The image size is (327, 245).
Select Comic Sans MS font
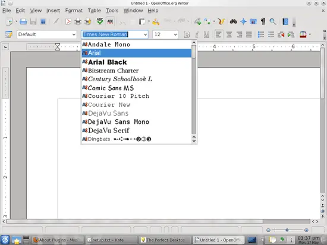[x=136, y=88]
